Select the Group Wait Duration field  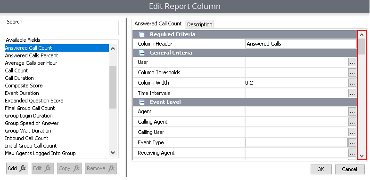coord(57,131)
